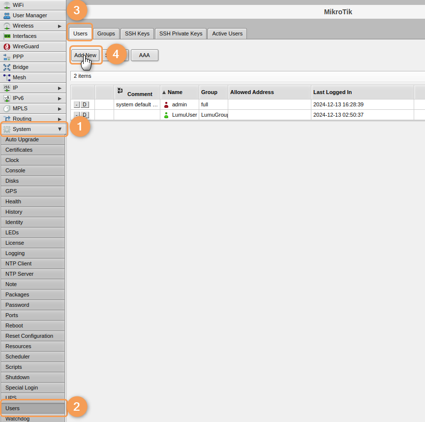Viewport: 425px width, 422px height.
Task: Select the Mesh icon
Action: (x=7, y=77)
